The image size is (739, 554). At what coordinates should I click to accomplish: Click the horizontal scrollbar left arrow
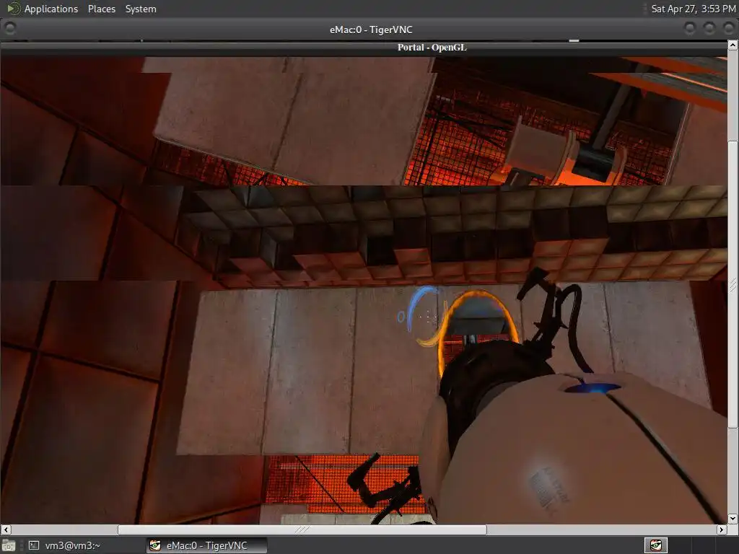click(5, 529)
